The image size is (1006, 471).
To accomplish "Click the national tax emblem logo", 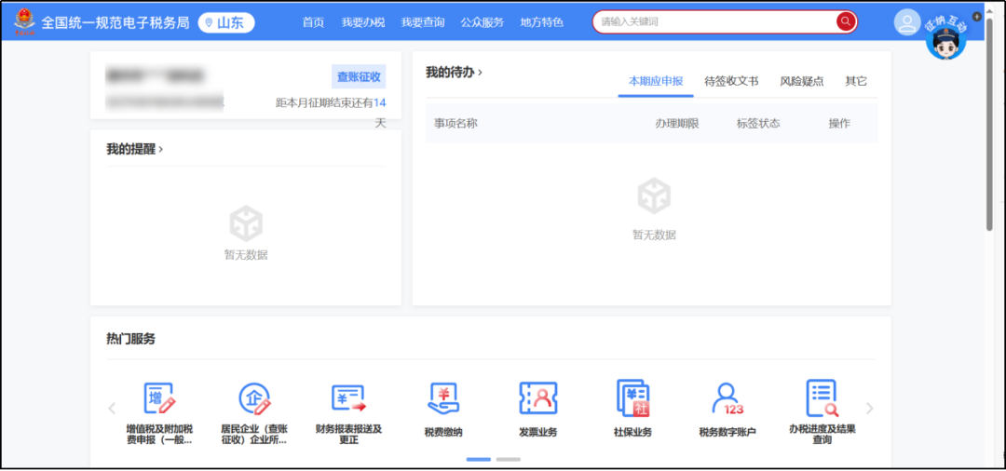I will coord(24,22).
